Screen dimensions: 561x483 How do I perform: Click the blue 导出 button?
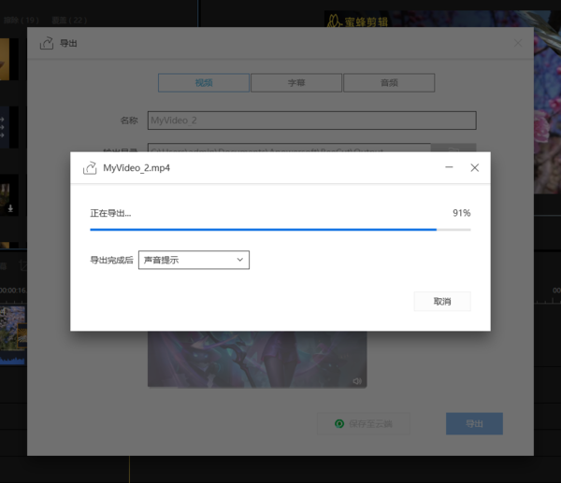point(474,424)
